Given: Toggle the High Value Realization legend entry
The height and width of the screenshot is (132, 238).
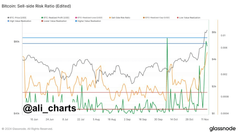Looking at the screenshot, I should pyautogui.click(x=19, y=21).
